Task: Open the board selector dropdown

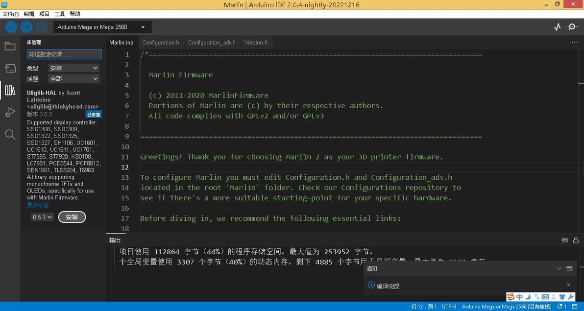Action: point(102,27)
